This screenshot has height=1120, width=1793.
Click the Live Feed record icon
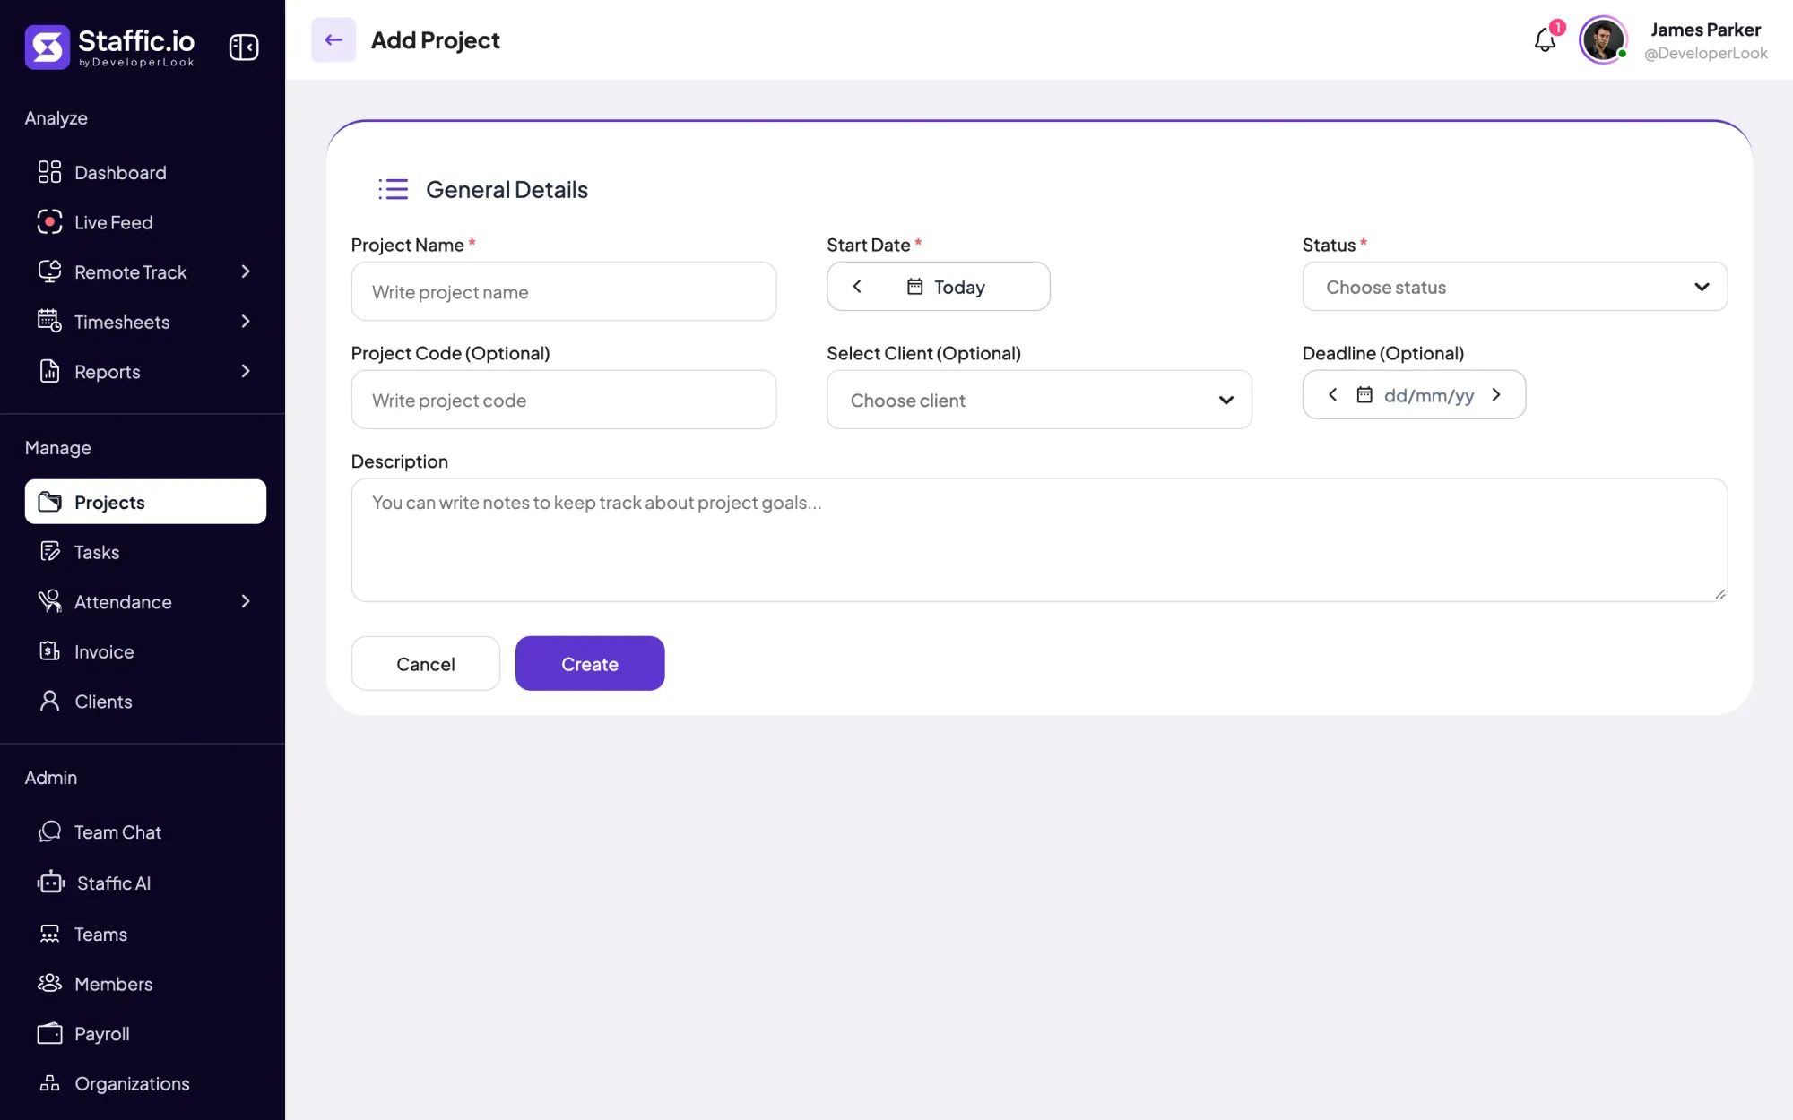pyautogui.click(x=49, y=221)
